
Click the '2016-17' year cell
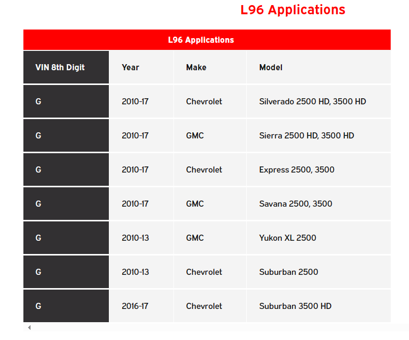[141, 306]
